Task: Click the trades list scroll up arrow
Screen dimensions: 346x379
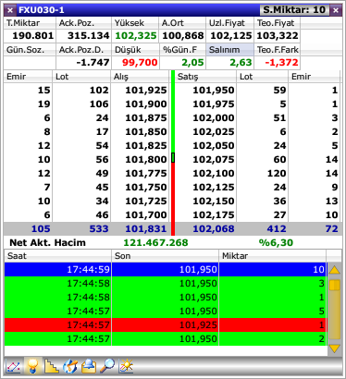Action: coord(334,271)
